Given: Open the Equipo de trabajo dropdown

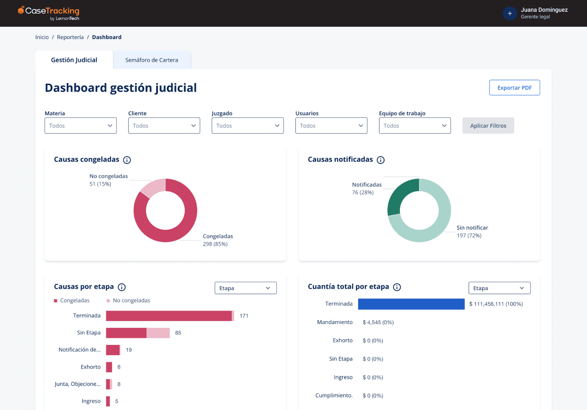Looking at the screenshot, I should [x=415, y=125].
